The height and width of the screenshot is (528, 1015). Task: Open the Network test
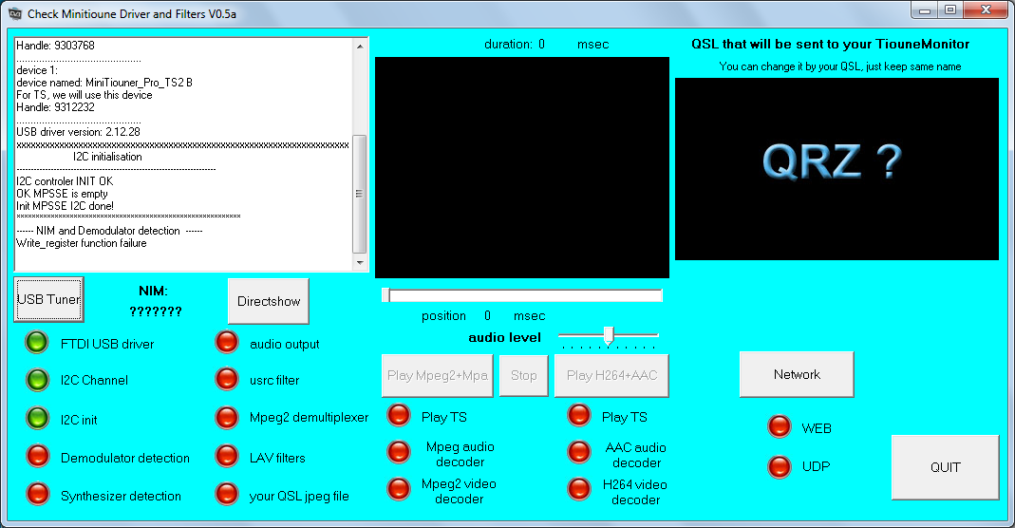click(x=797, y=375)
